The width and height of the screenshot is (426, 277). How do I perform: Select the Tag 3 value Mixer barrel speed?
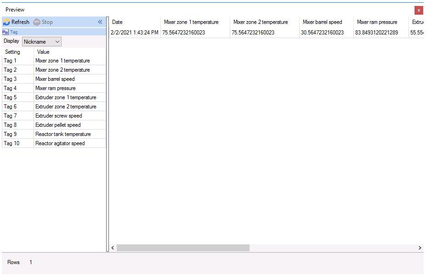(70, 79)
